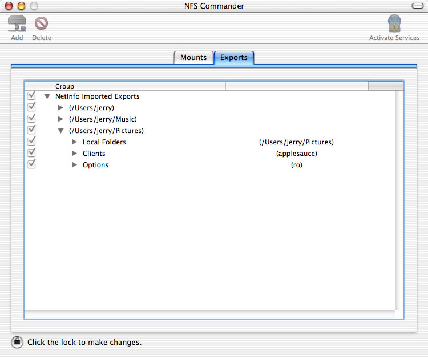Expand the (/Users/jerry) export entry

point(61,108)
